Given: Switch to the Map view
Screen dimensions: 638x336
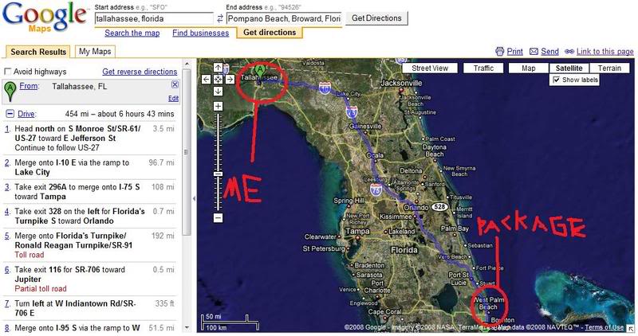Looking at the screenshot, I should [x=529, y=68].
